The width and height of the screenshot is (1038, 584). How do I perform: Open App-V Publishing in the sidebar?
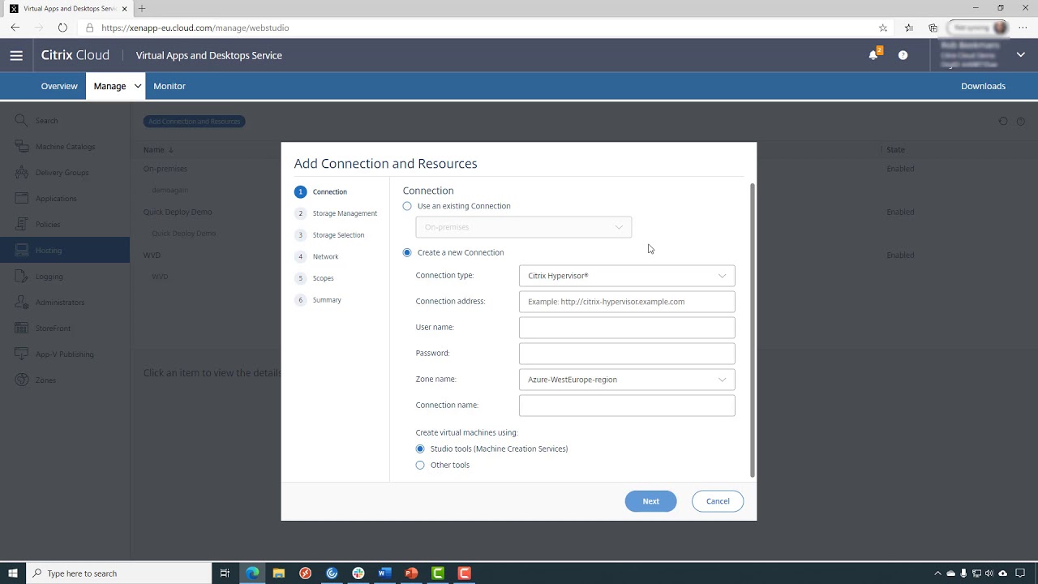pos(65,354)
